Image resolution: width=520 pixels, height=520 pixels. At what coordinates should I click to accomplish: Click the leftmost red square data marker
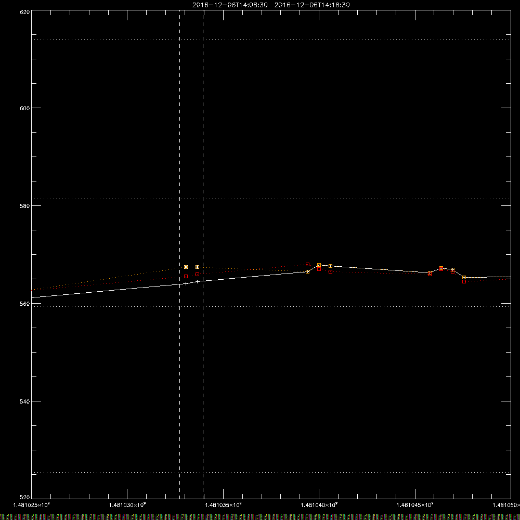pos(186,276)
